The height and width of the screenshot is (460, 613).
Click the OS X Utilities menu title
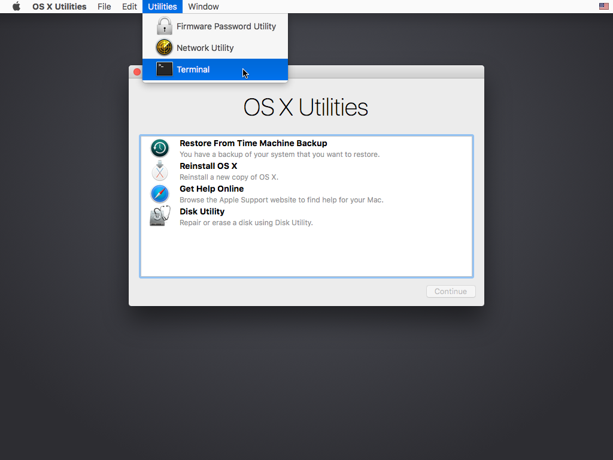pos(59,7)
